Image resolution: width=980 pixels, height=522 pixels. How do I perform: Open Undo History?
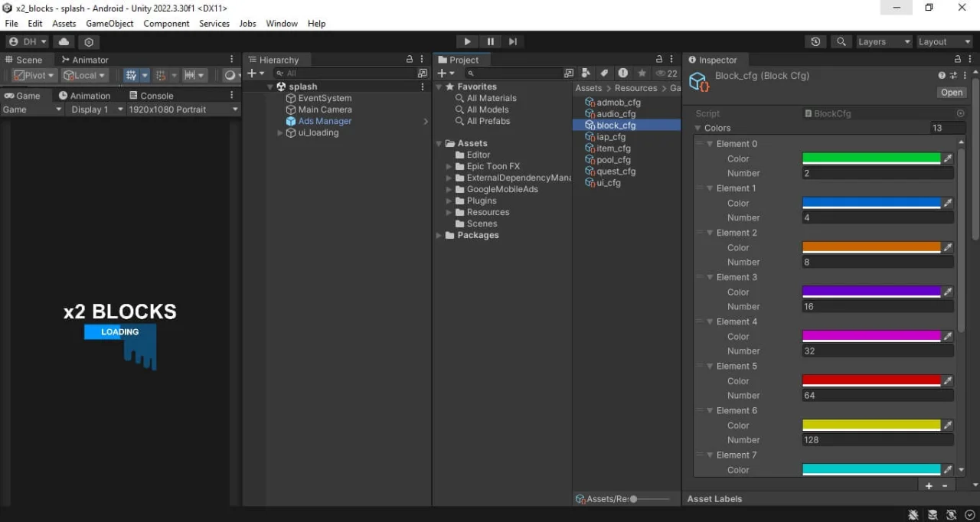[815, 42]
